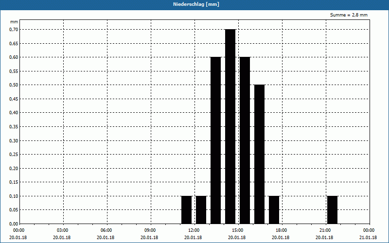389x243 pixels.
Task: Select the small bar just after 21:00
Action: [x=333, y=210]
